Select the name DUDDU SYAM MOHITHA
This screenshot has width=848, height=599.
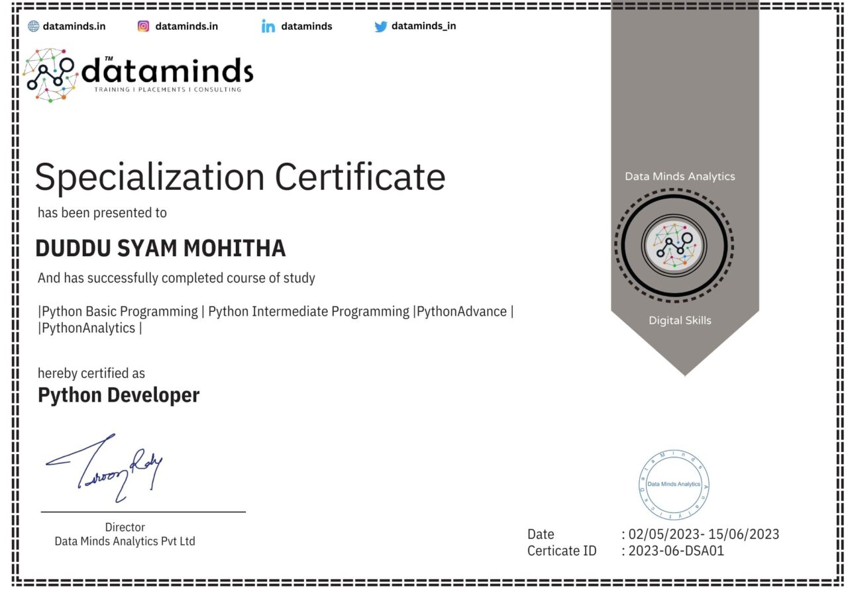tap(161, 248)
